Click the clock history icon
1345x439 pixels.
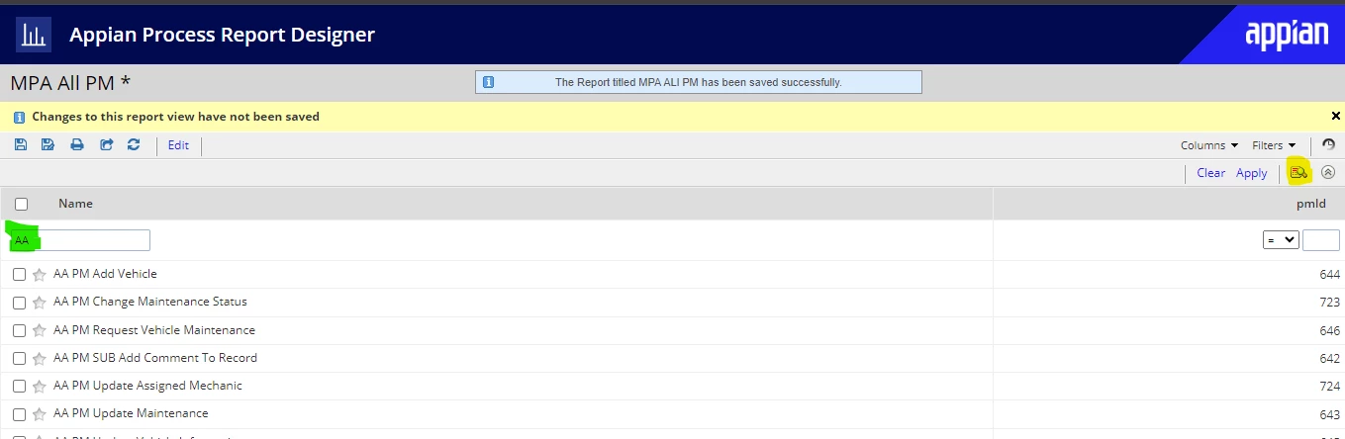click(1329, 144)
